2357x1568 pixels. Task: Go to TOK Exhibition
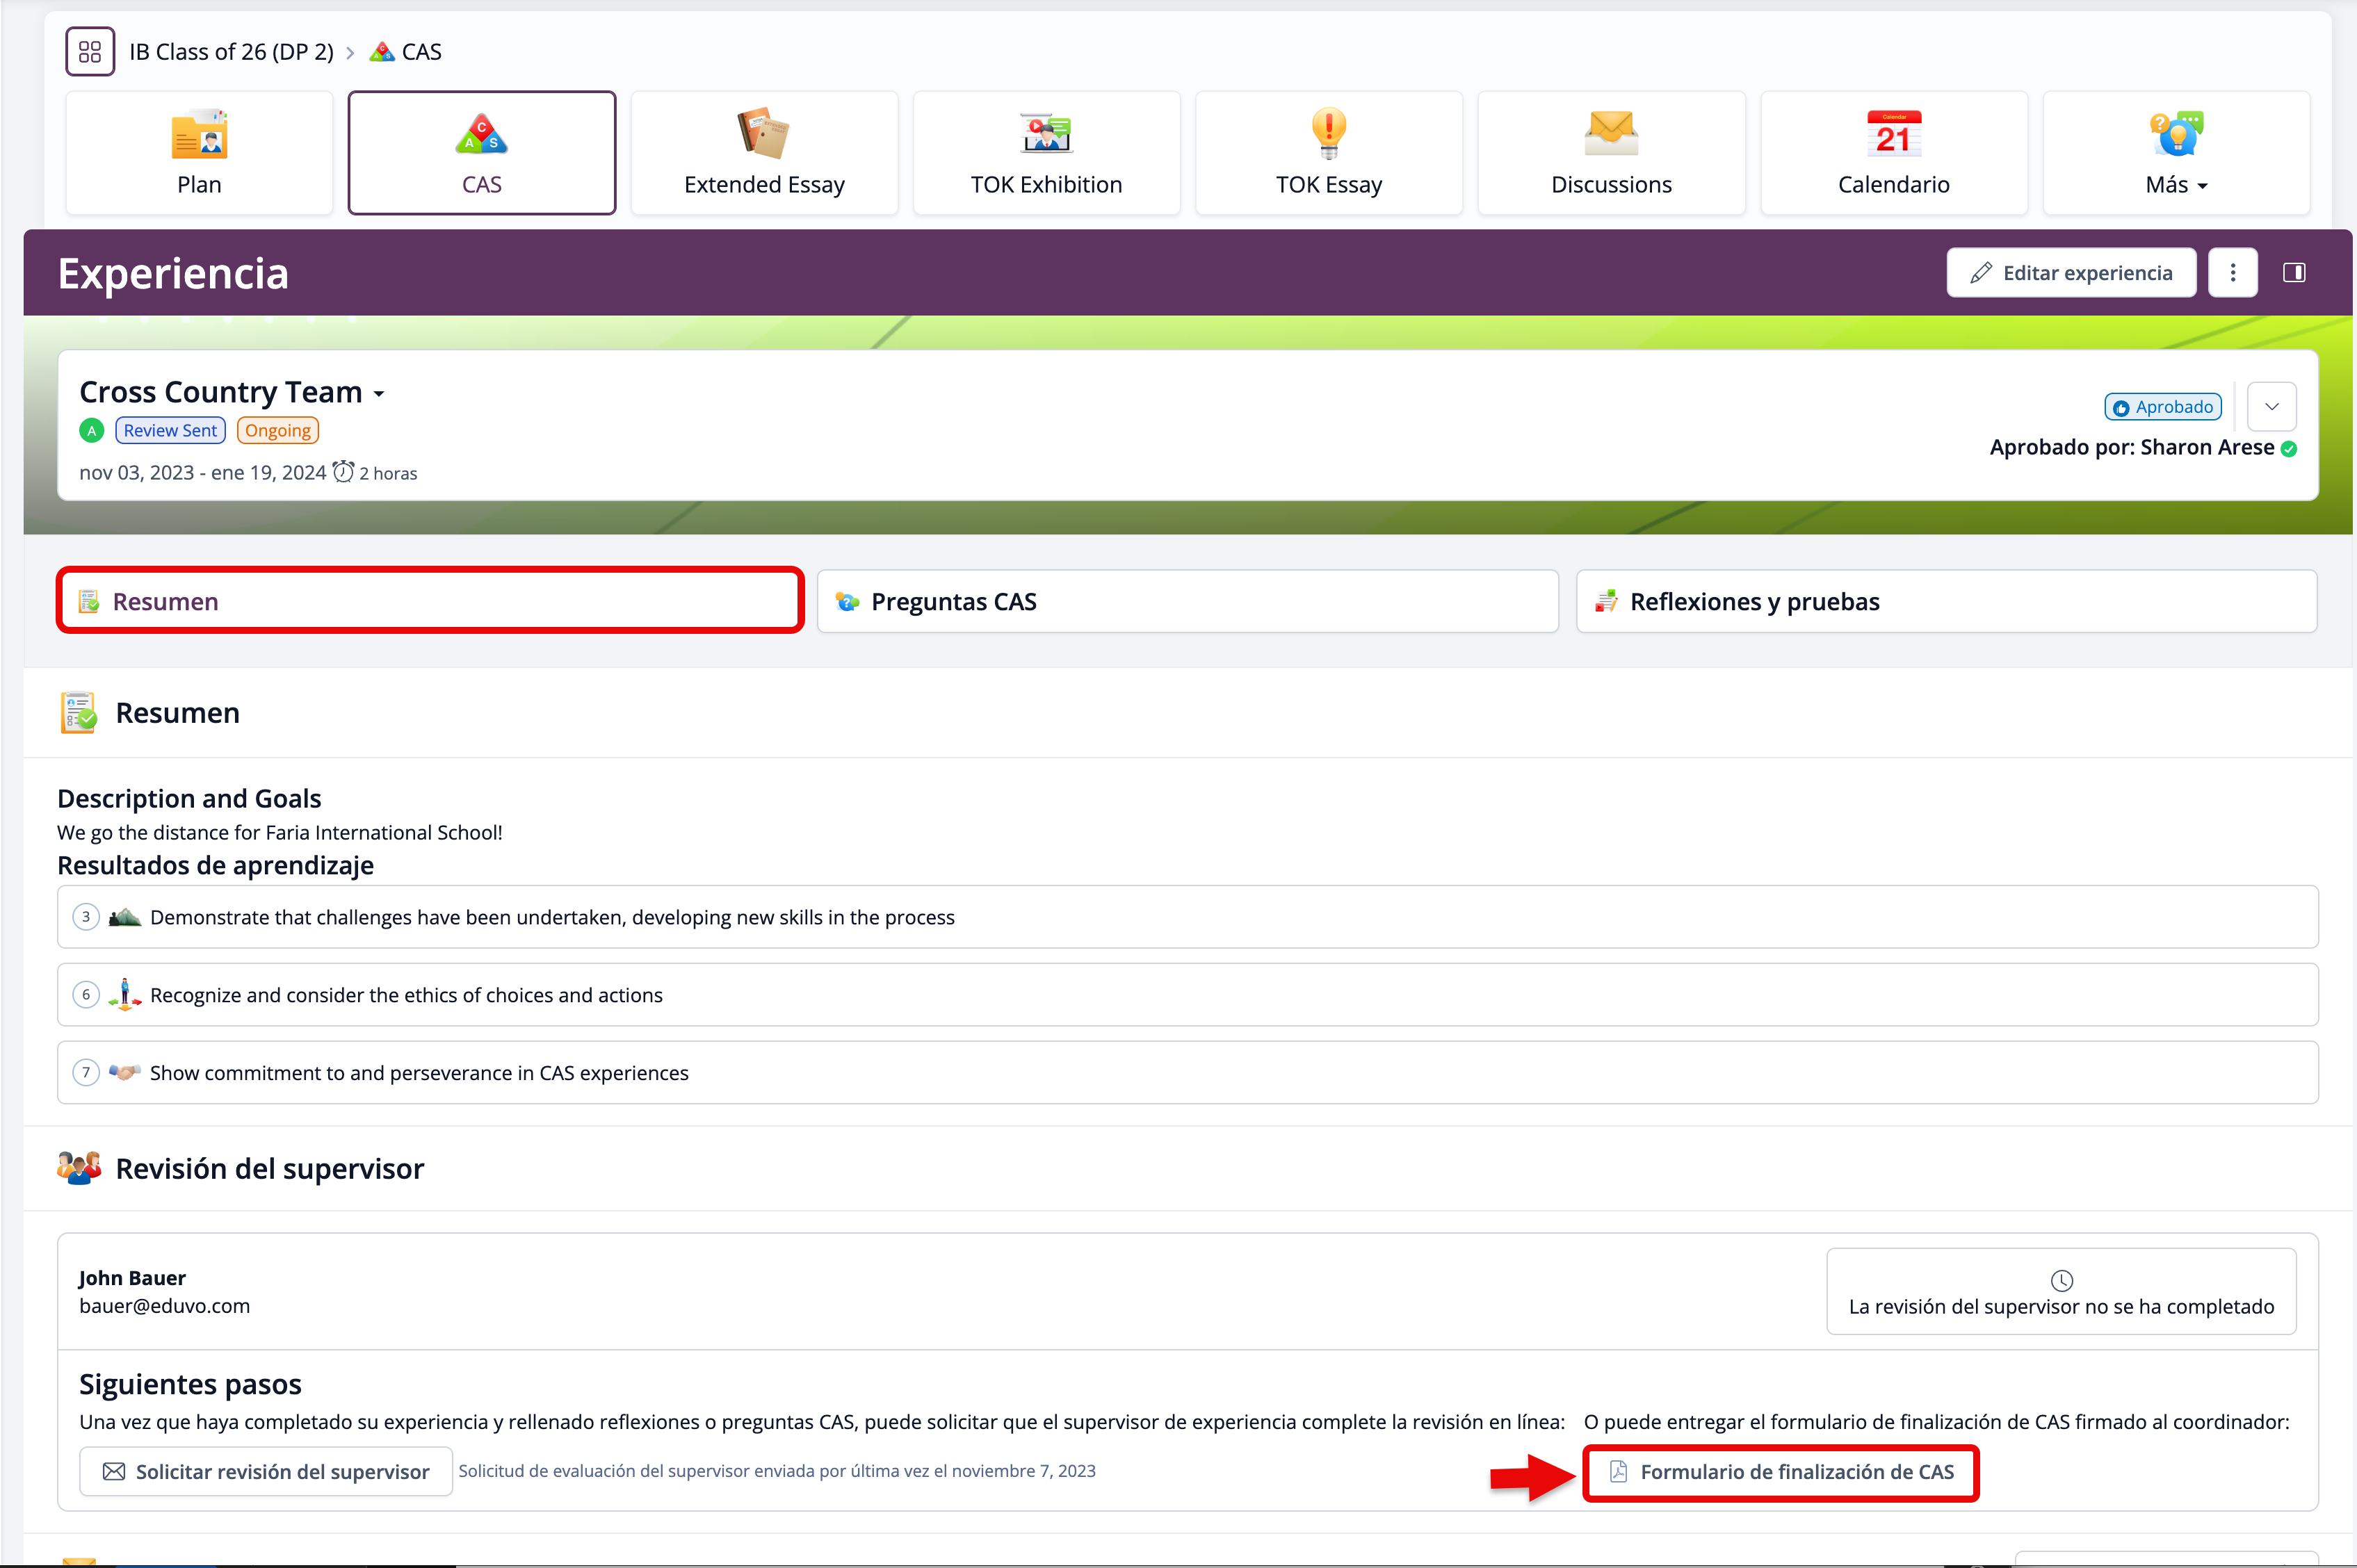(1046, 153)
